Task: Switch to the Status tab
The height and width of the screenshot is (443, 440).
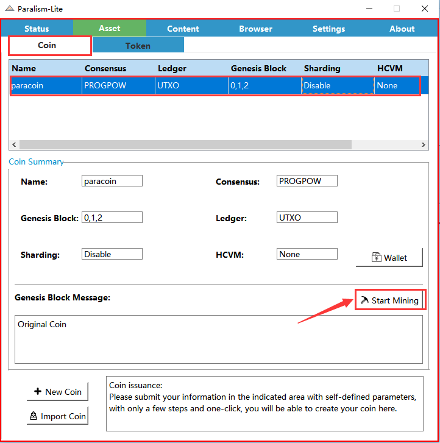Action: [x=37, y=28]
